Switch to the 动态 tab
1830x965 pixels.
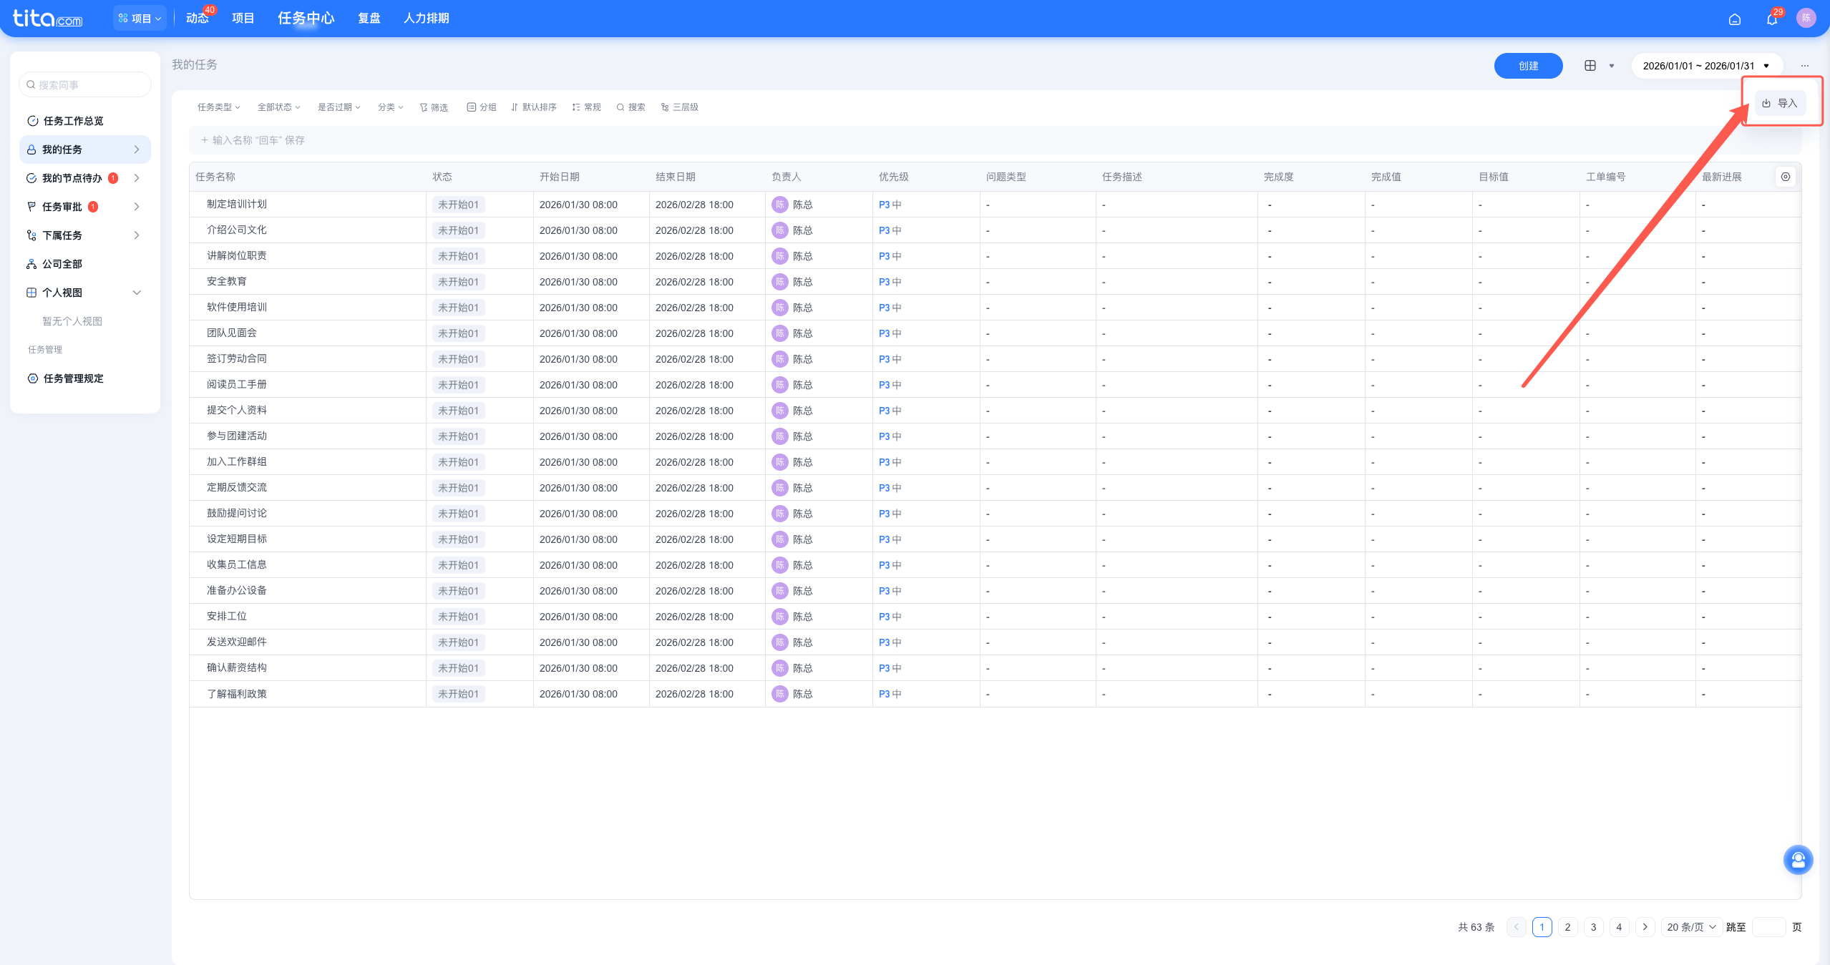(198, 19)
